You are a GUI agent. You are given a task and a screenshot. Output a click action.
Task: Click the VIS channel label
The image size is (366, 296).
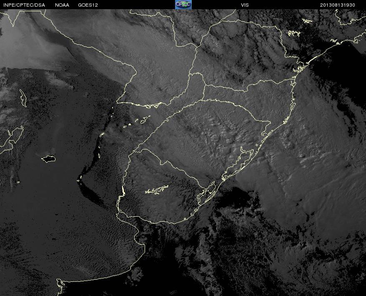[245, 5]
